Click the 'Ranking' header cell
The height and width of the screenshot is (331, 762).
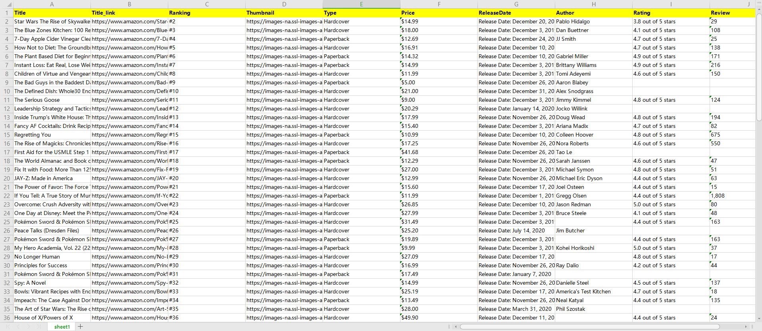pyautogui.click(x=207, y=13)
